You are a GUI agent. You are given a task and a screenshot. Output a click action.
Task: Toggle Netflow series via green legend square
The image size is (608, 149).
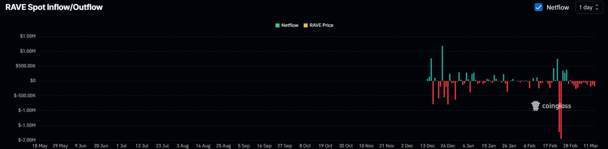(x=278, y=25)
